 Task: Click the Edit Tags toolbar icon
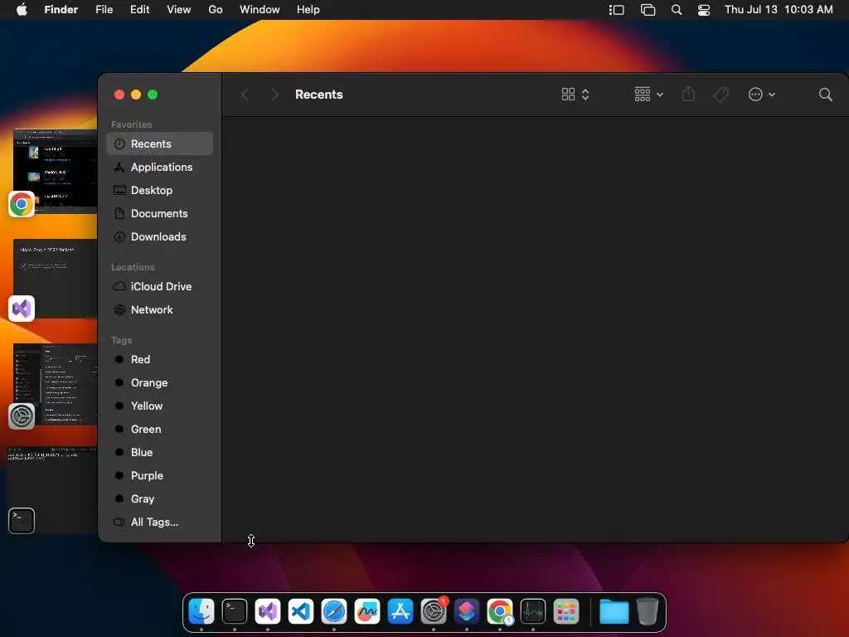[x=720, y=95]
